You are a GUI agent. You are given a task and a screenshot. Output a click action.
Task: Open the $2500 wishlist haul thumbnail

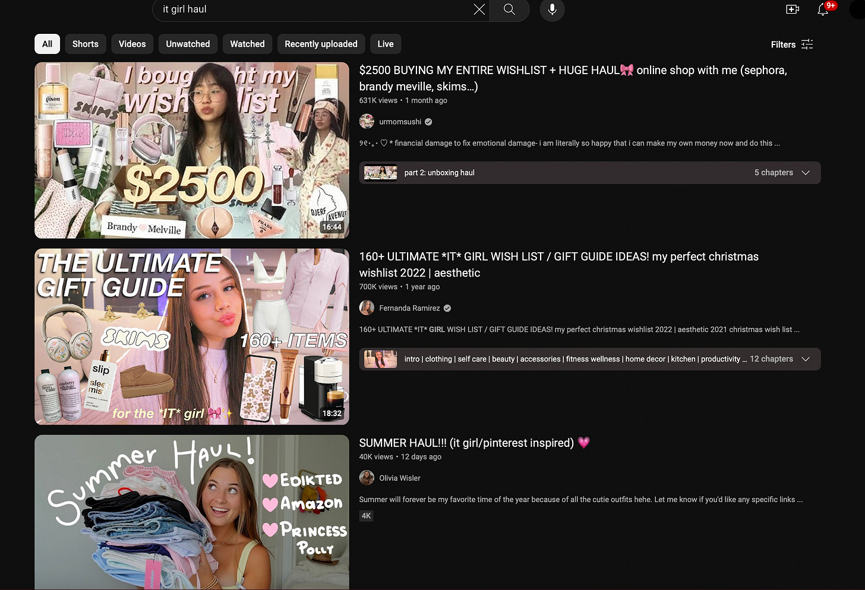pyautogui.click(x=192, y=150)
